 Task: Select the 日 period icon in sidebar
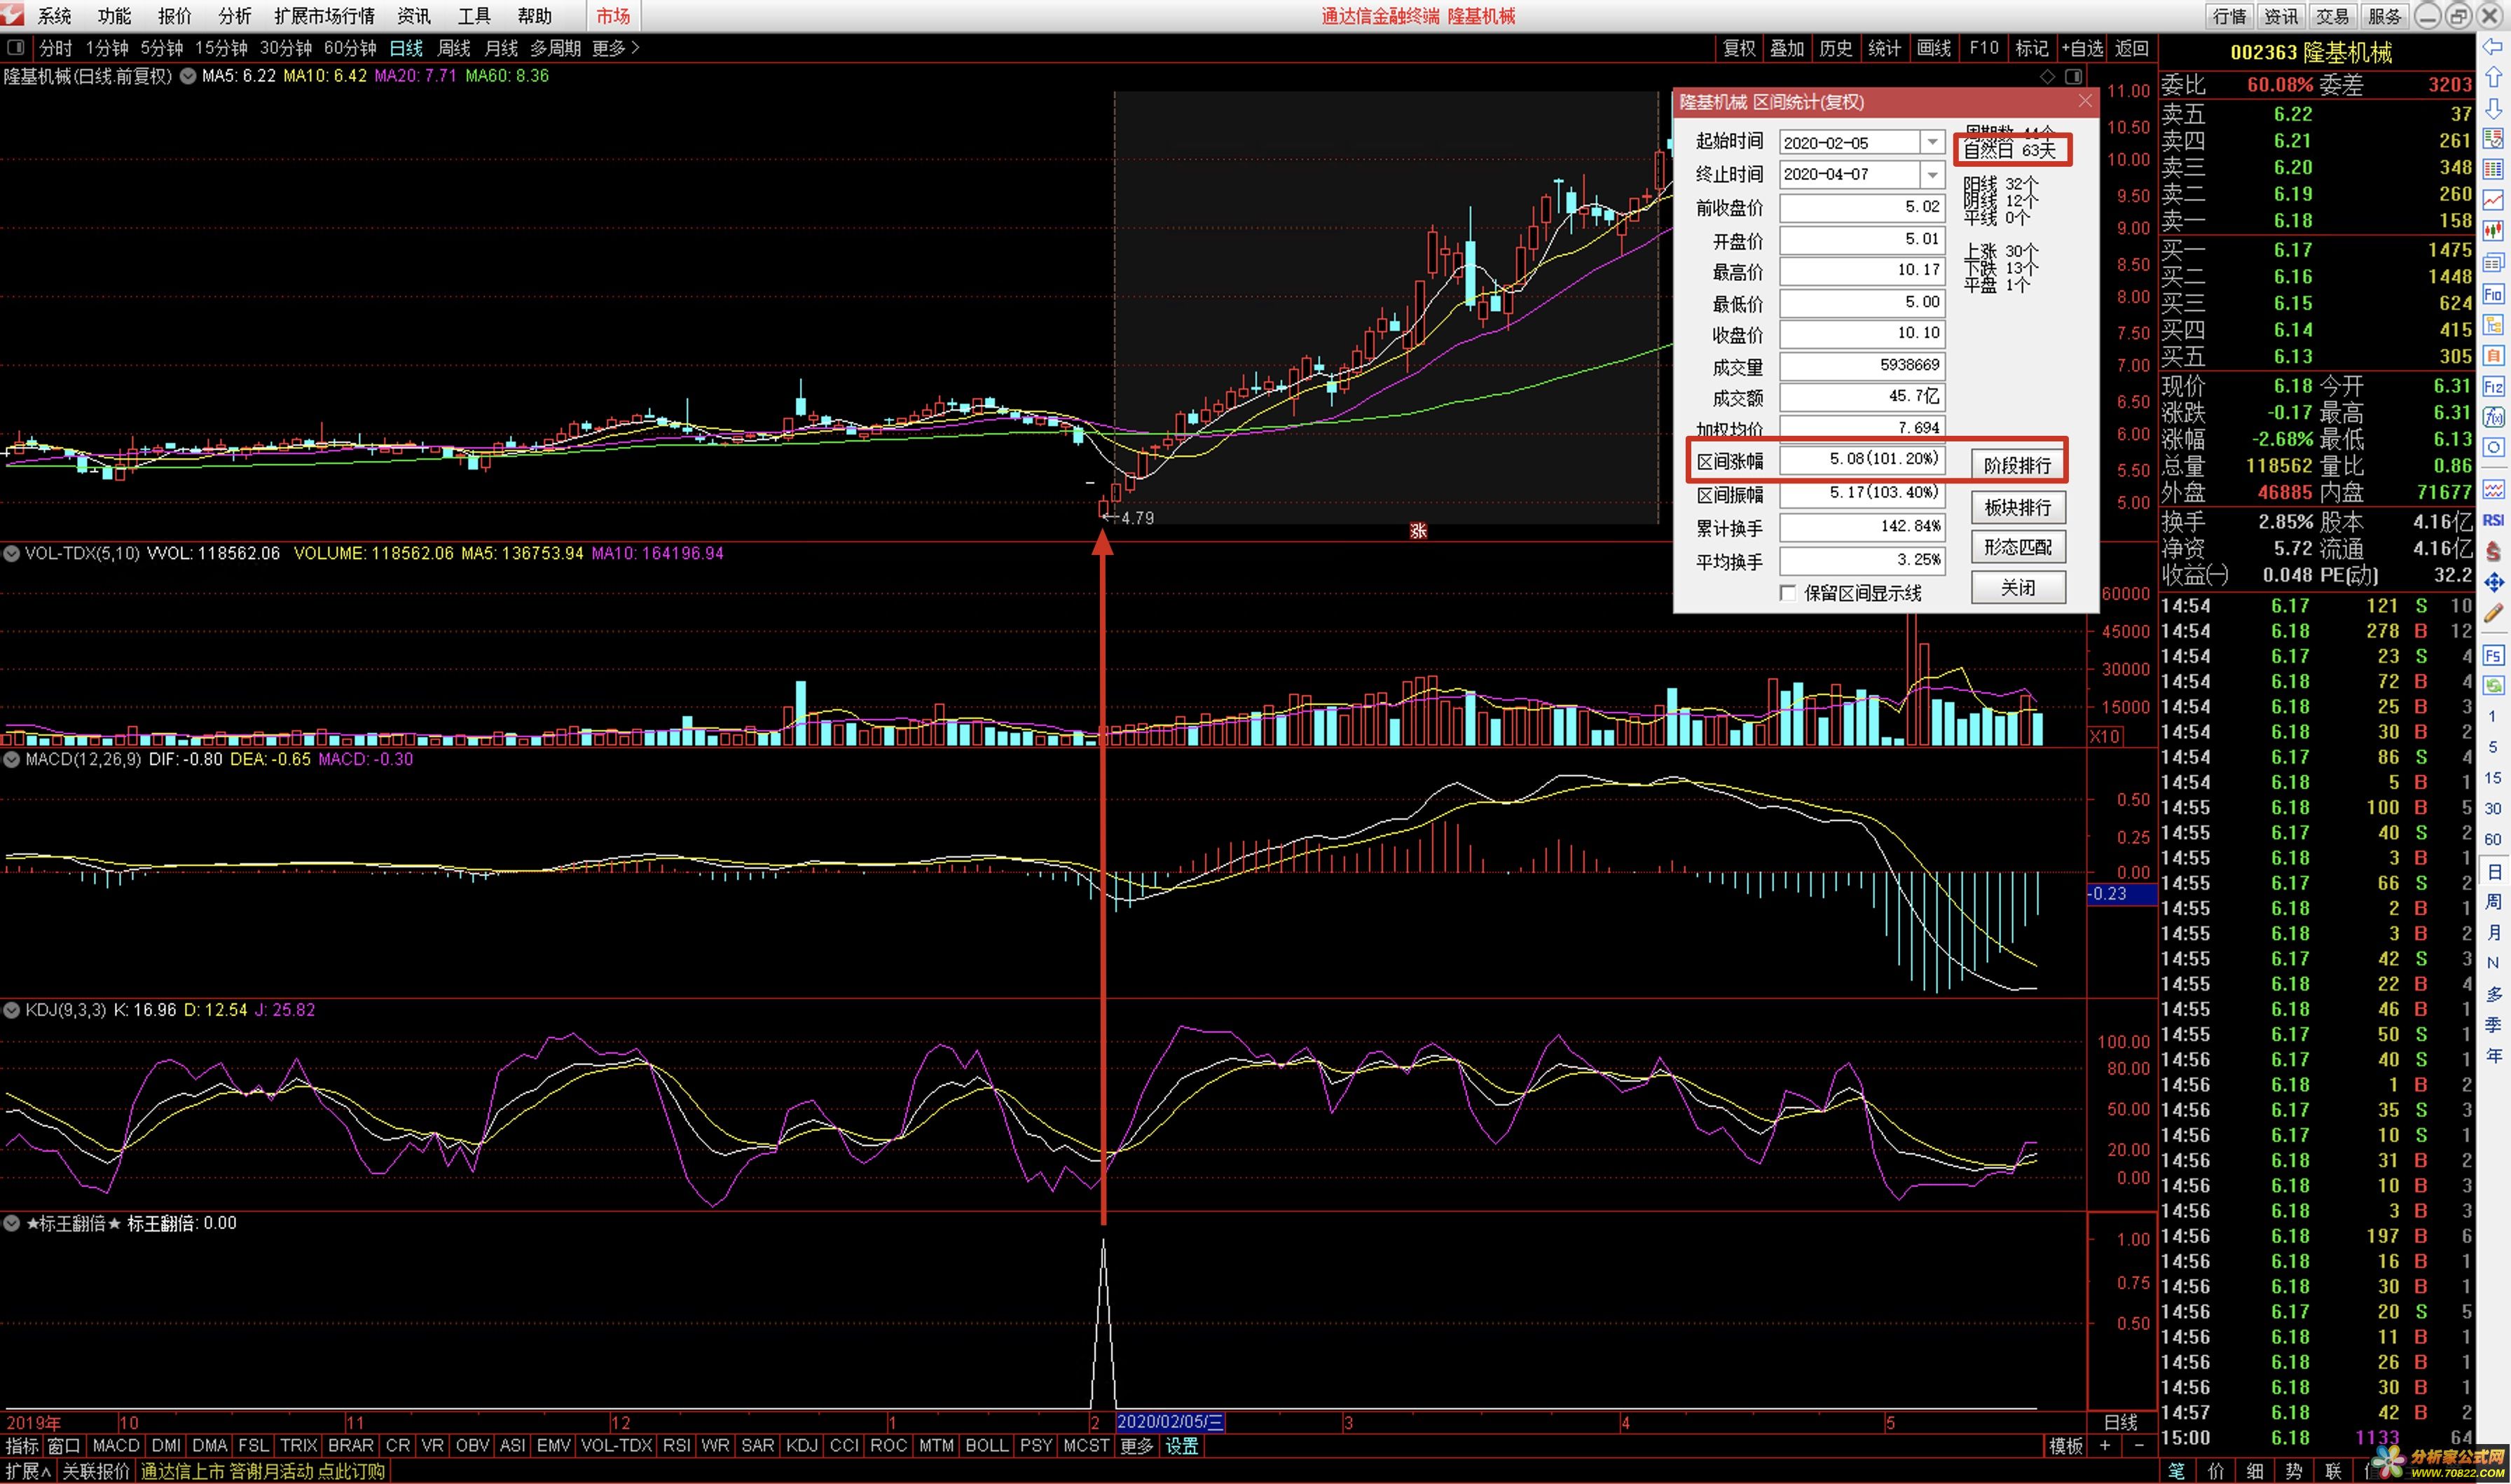tap(2494, 872)
